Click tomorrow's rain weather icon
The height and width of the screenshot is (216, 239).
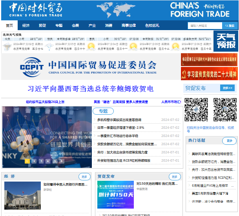coord(49,47)
